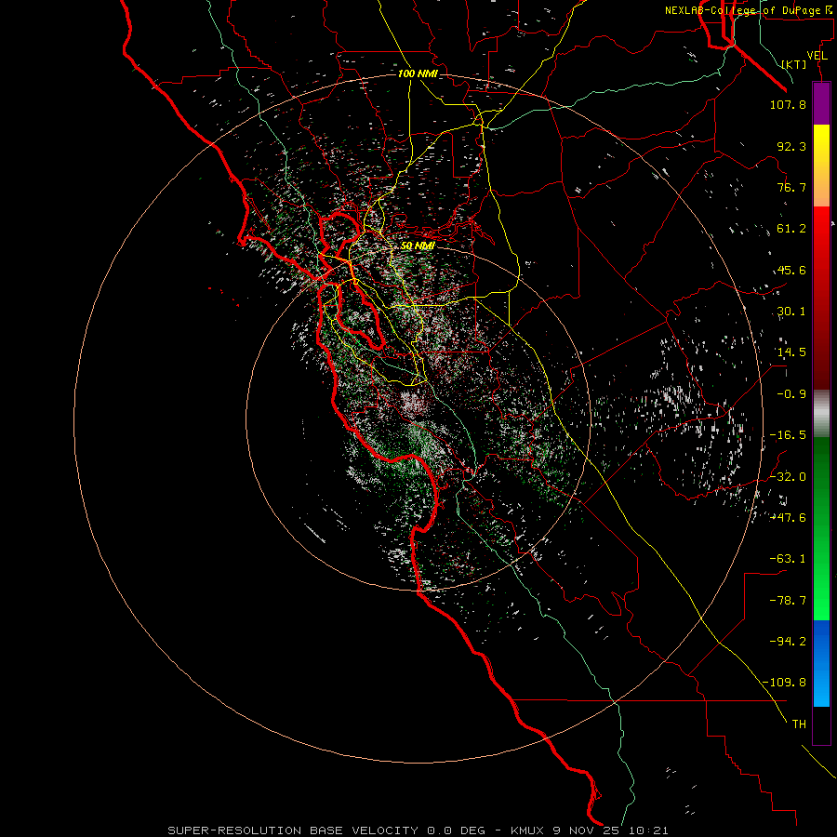837x837 pixels.
Task: Select the 92.3 legend value
Action: tap(791, 146)
